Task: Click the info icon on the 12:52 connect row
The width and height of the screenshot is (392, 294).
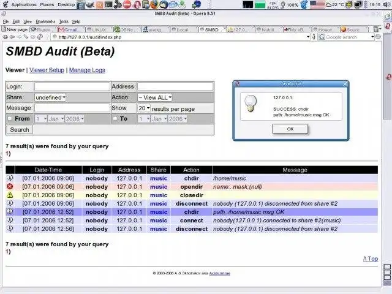Action: click(10, 220)
